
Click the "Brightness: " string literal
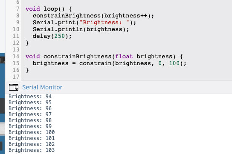[x=104, y=23]
